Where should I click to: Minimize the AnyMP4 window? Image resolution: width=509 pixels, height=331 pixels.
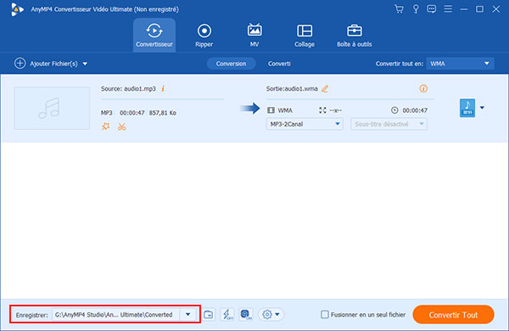(x=464, y=9)
